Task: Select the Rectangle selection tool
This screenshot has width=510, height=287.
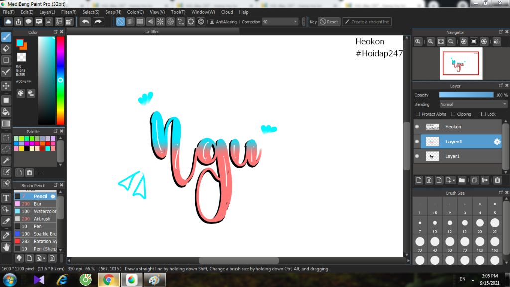Action: pos(6,138)
